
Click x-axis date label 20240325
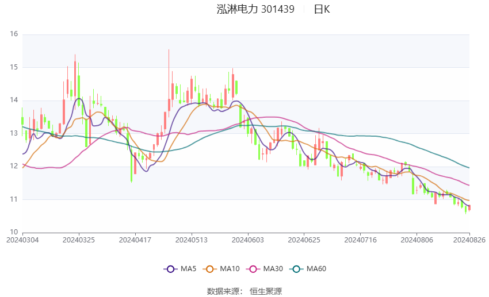79,240
